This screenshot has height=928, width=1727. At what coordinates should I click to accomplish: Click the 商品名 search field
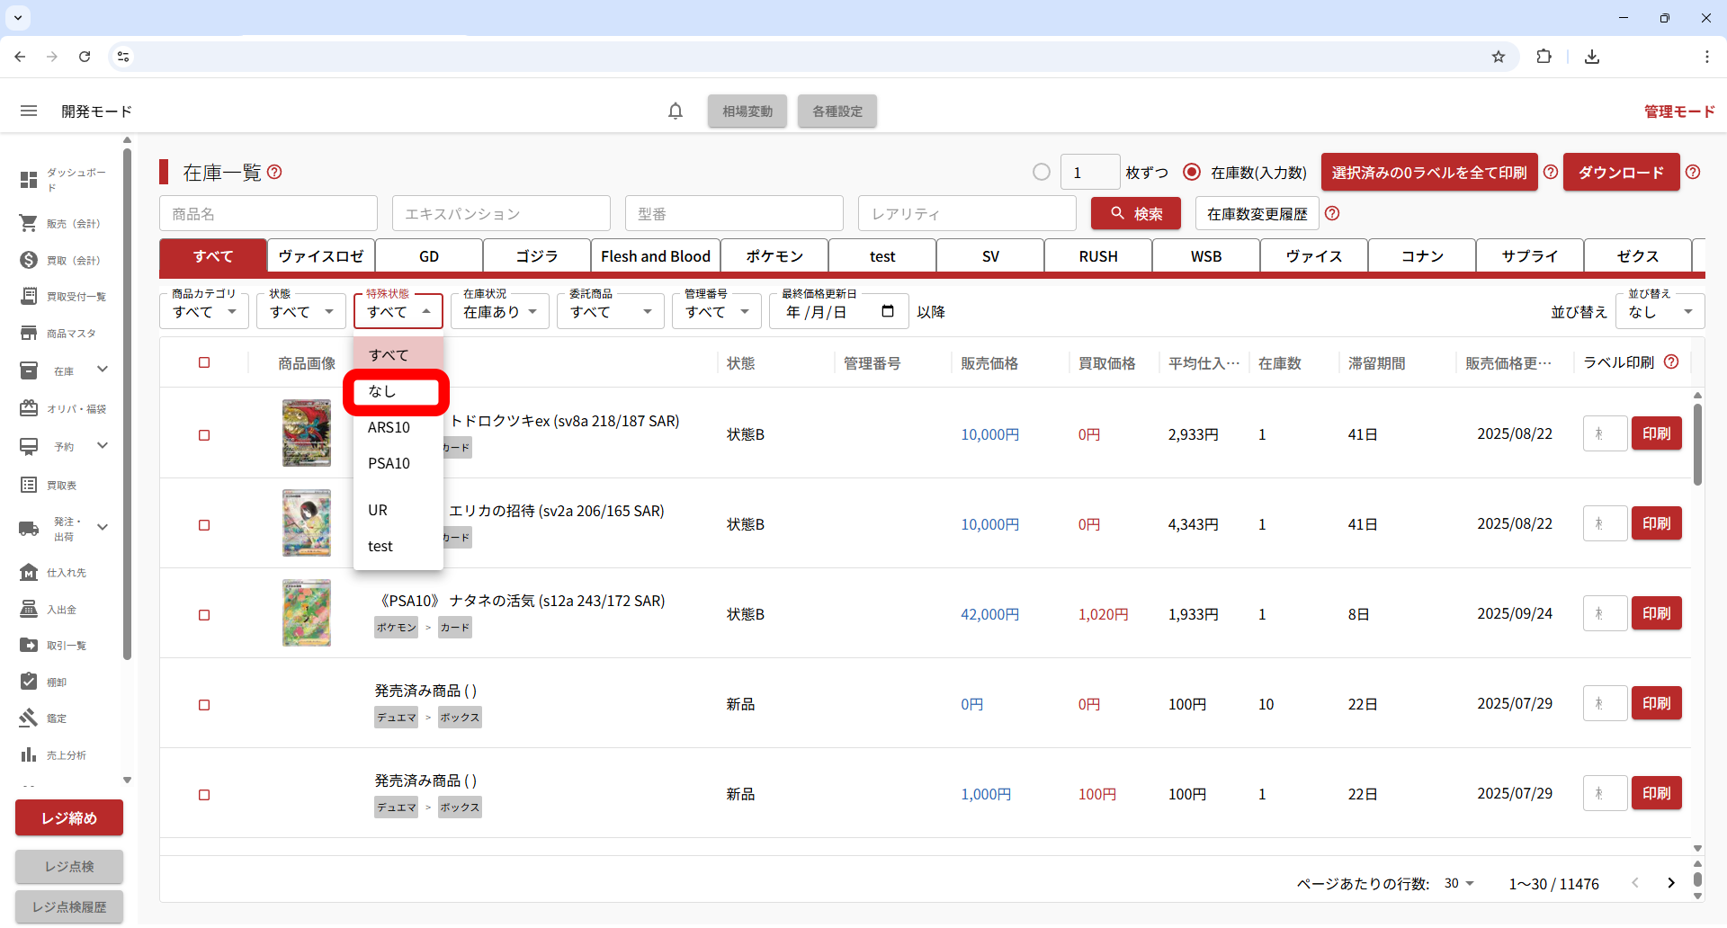[268, 214]
